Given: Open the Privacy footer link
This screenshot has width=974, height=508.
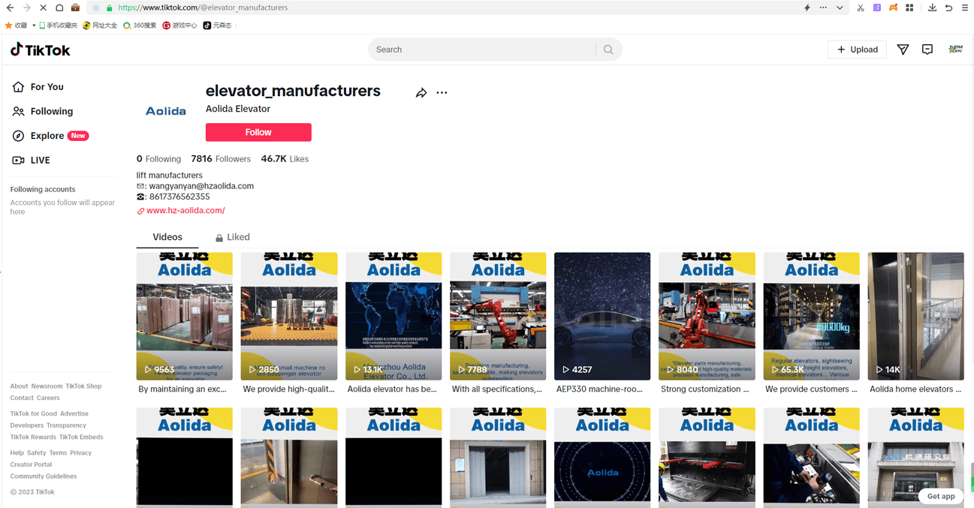Looking at the screenshot, I should pyautogui.click(x=80, y=453).
